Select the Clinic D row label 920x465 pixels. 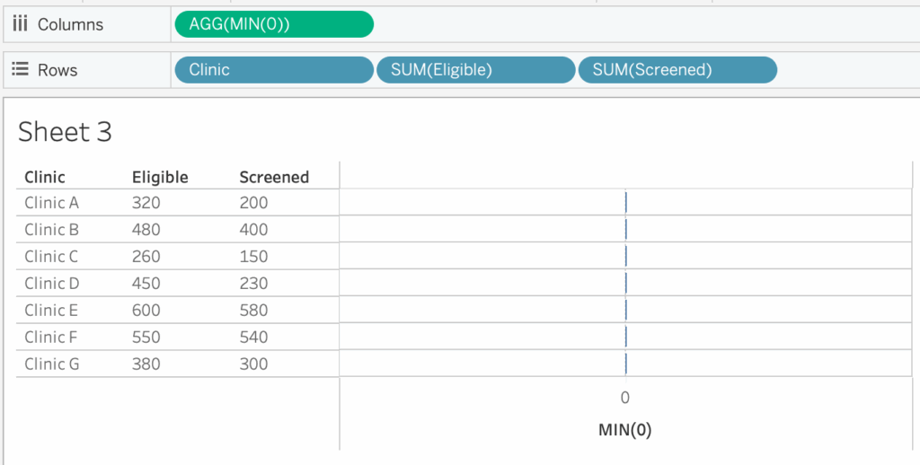(x=51, y=284)
